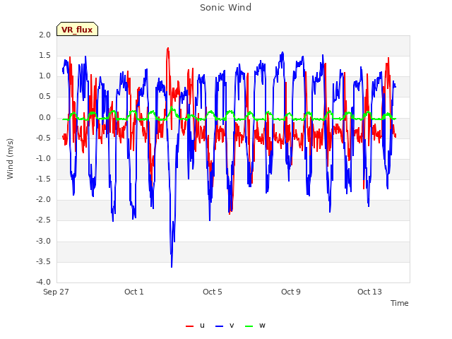Image resolution: width=452 pixels, height=339 pixels.
Task: Click the Oct 13 tick label
Action: point(369,292)
